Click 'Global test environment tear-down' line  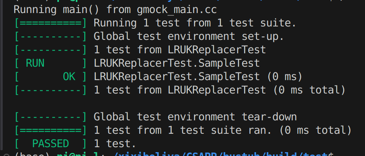(195, 117)
